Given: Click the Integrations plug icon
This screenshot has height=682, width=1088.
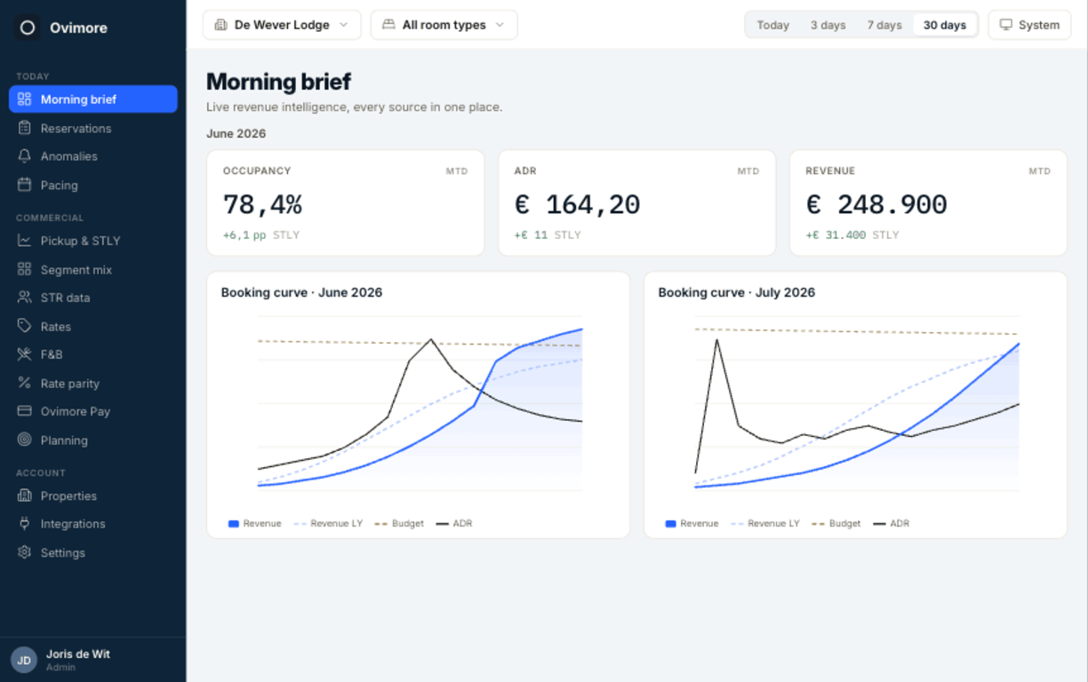Looking at the screenshot, I should 25,524.
